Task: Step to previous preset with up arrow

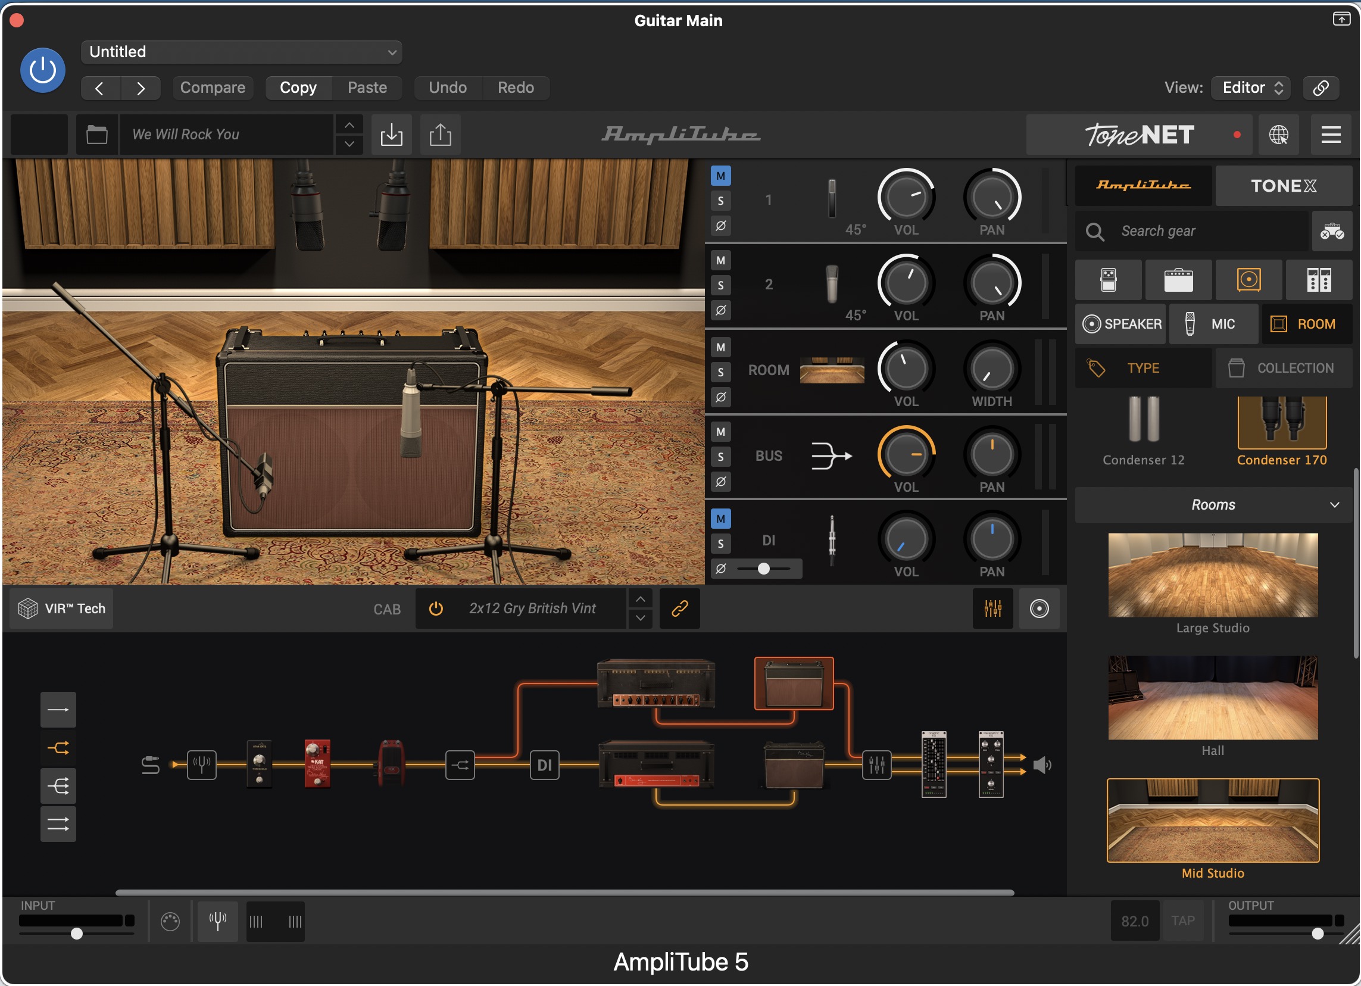Action: point(349,125)
